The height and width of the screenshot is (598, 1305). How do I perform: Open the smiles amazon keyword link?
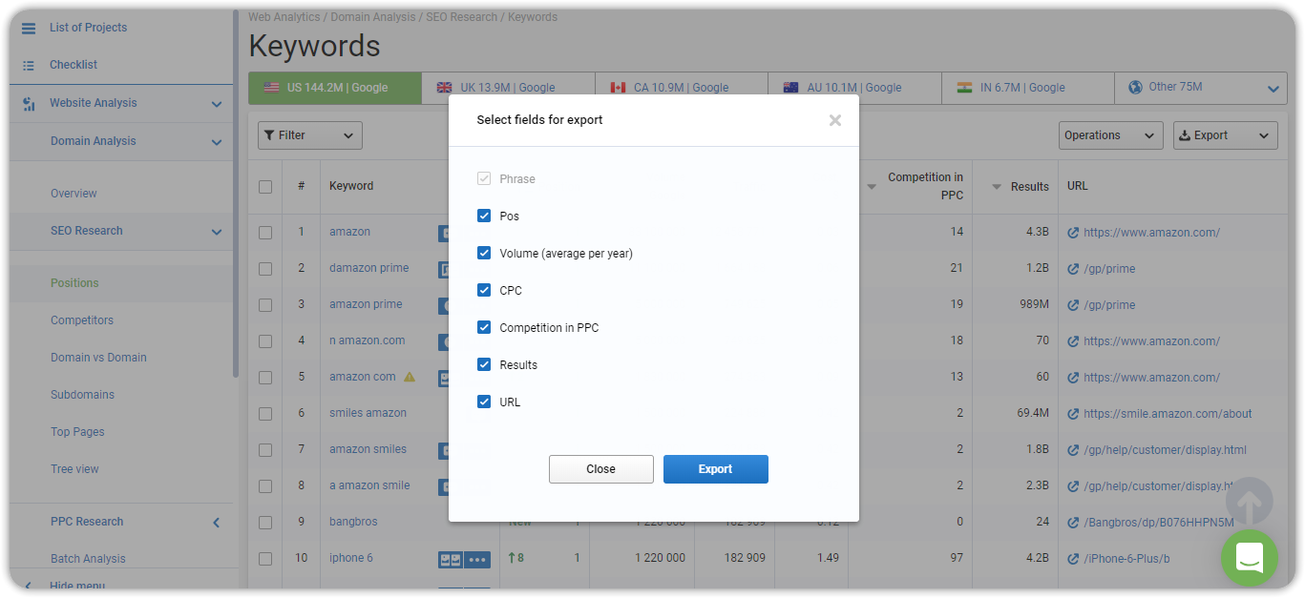point(368,413)
